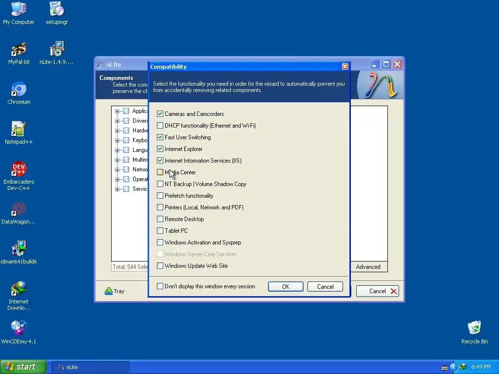Click the nLite title bar icon
This screenshot has height=374, width=499.
coord(100,64)
